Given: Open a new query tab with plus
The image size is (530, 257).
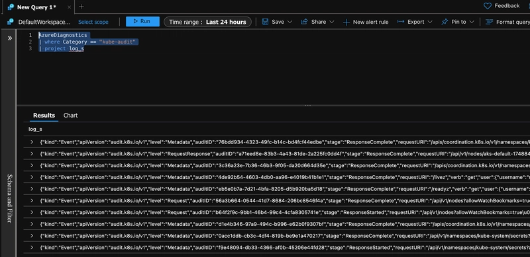Looking at the screenshot, I should [81, 7].
